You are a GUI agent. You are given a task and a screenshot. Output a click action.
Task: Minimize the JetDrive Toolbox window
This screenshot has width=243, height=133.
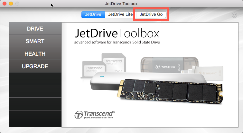click(11, 4)
